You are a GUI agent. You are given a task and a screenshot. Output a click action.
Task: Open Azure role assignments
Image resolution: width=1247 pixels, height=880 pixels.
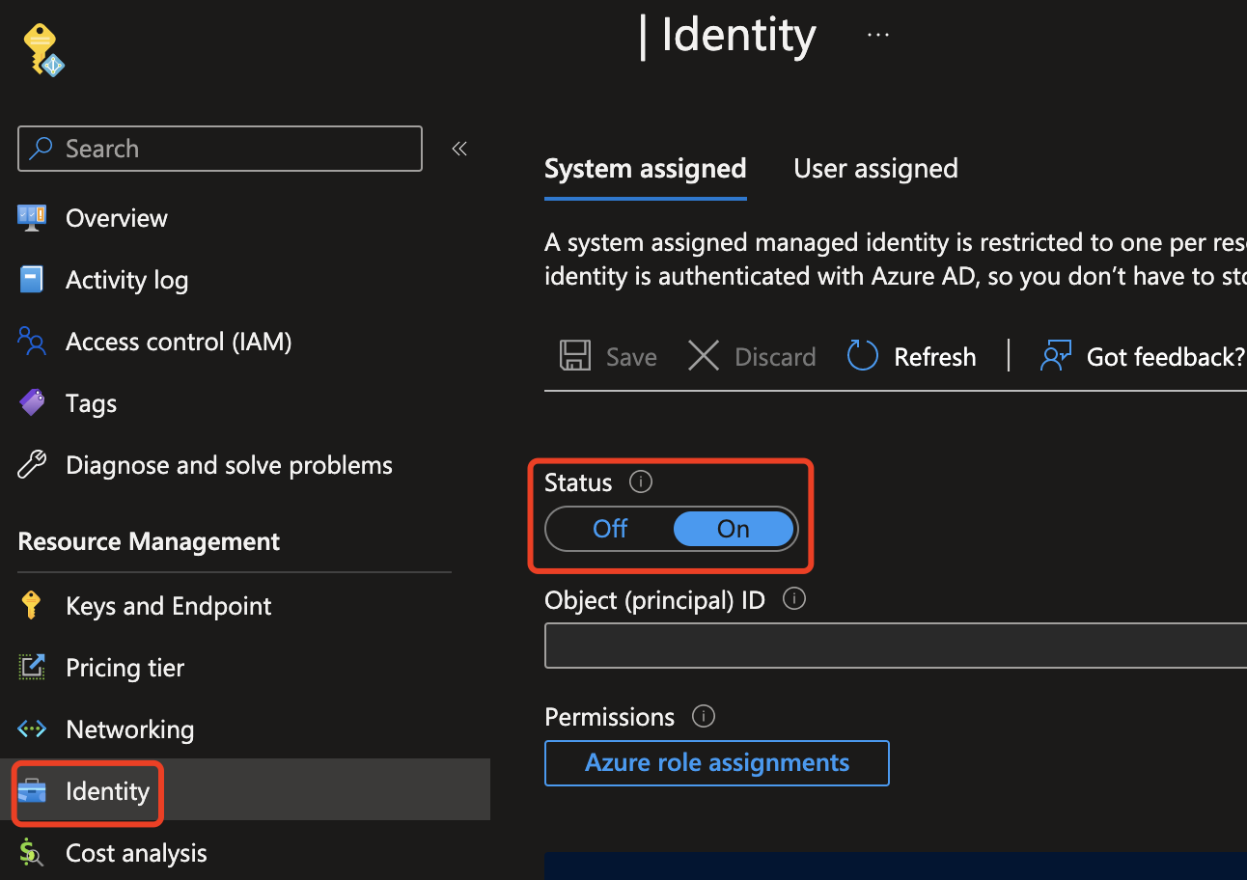coord(716,762)
